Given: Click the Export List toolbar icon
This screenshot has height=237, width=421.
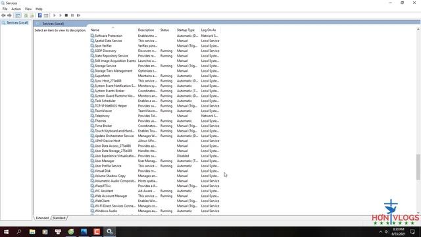Looking at the screenshot, I should (32, 15).
